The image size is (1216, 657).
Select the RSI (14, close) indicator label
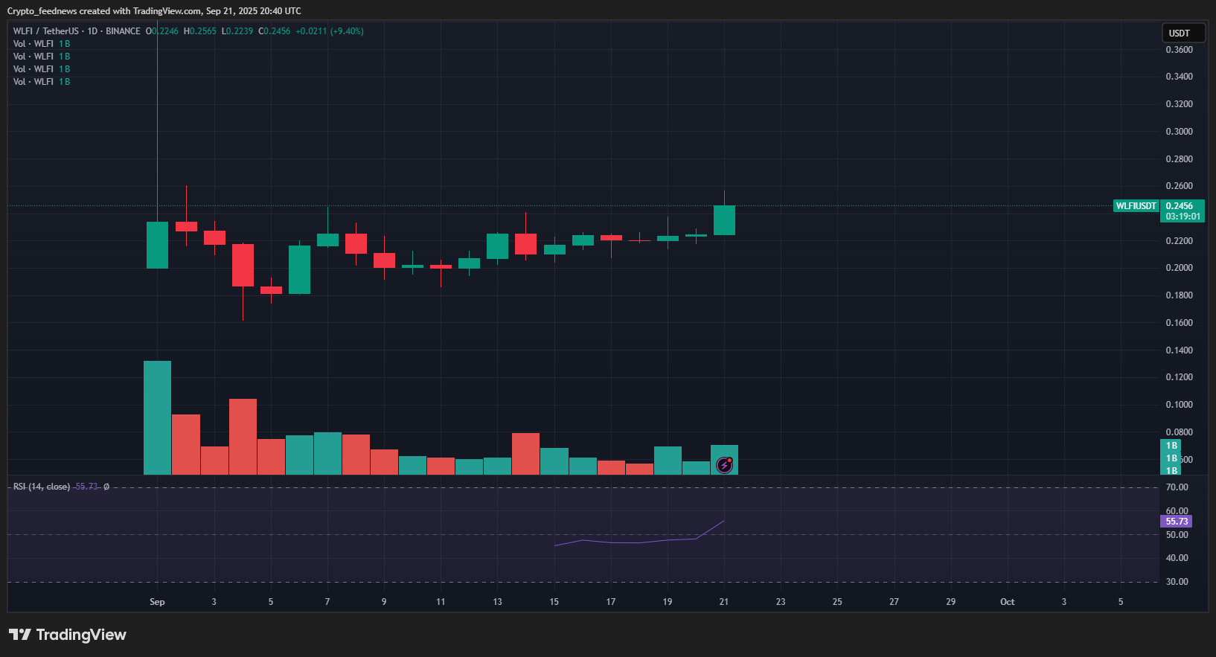pyautogui.click(x=42, y=487)
